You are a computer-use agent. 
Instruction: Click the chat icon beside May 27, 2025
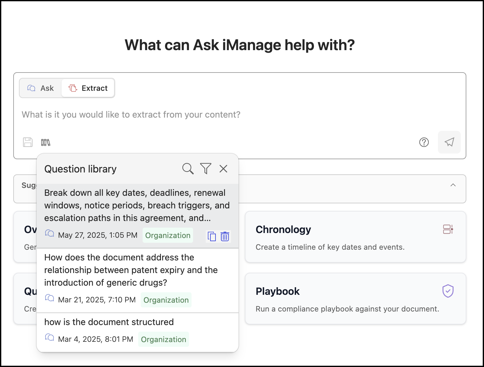click(50, 233)
